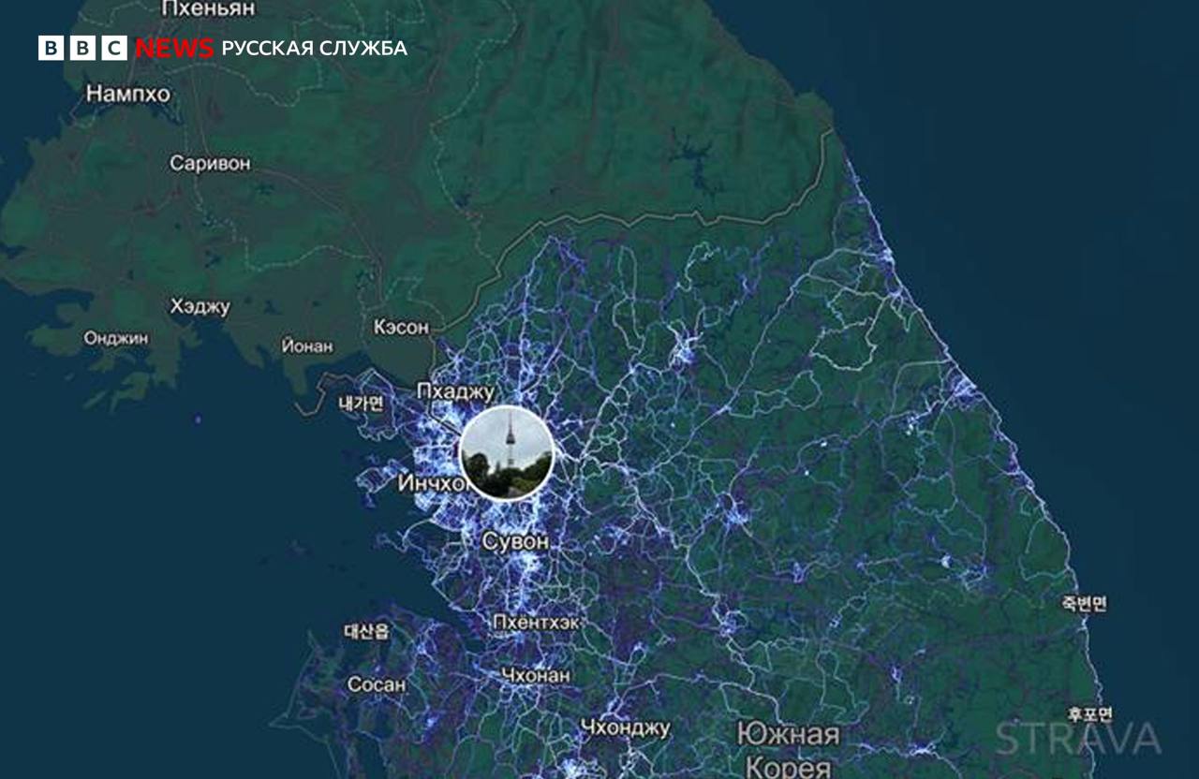Select the 후포면 Korean label
The width and height of the screenshot is (1199, 779).
(x=1088, y=713)
